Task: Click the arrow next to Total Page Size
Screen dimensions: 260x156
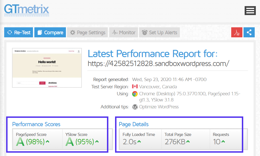Action: tap(188, 142)
